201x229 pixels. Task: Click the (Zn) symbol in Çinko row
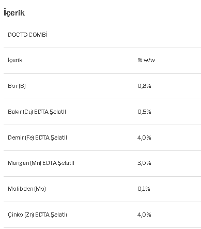(x=29, y=215)
